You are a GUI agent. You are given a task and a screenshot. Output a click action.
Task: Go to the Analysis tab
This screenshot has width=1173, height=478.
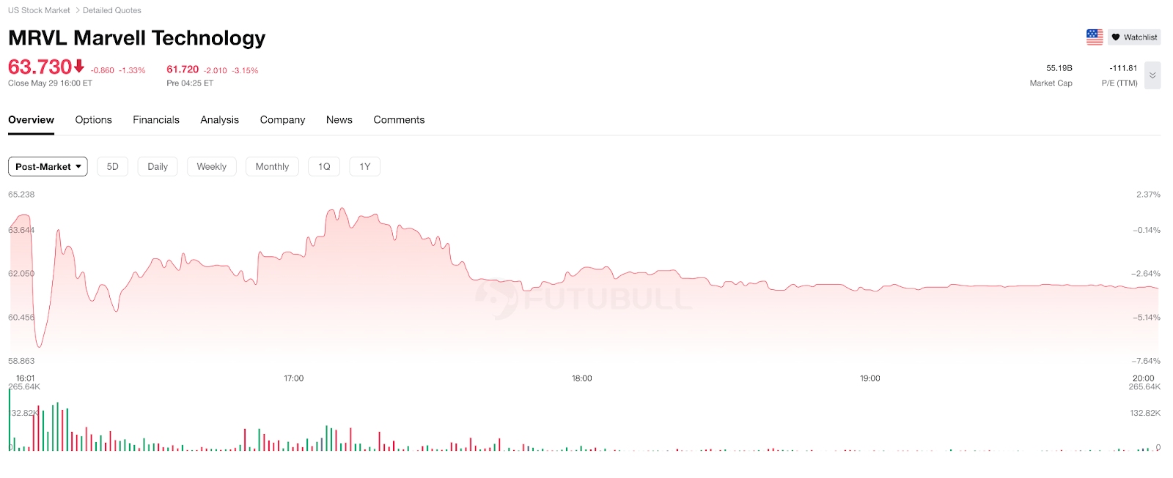pos(219,119)
